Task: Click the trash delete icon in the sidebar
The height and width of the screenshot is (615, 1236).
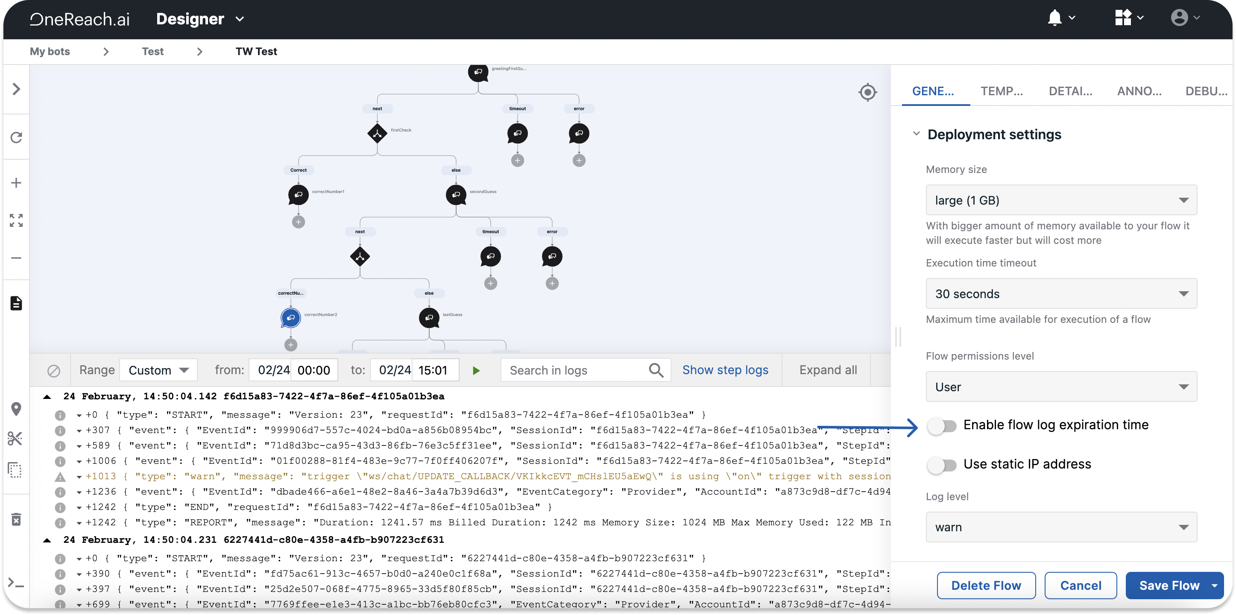Action: [16, 519]
